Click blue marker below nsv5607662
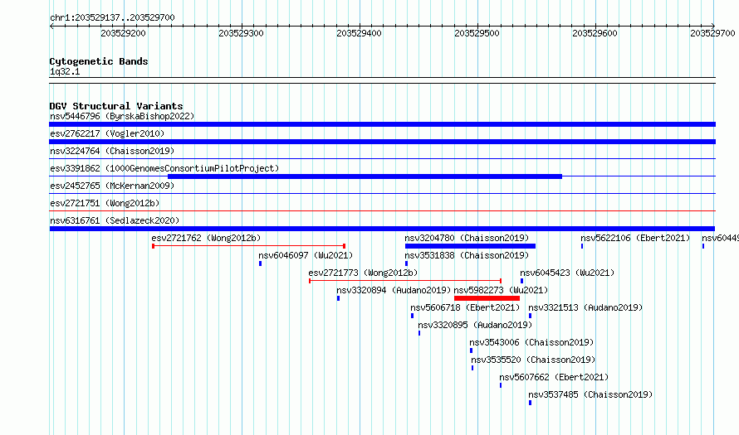The image size is (739, 435). pyautogui.click(x=501, y=385)
